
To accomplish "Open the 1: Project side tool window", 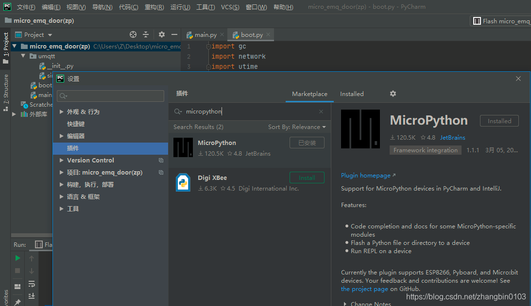I will coord(6,48).
